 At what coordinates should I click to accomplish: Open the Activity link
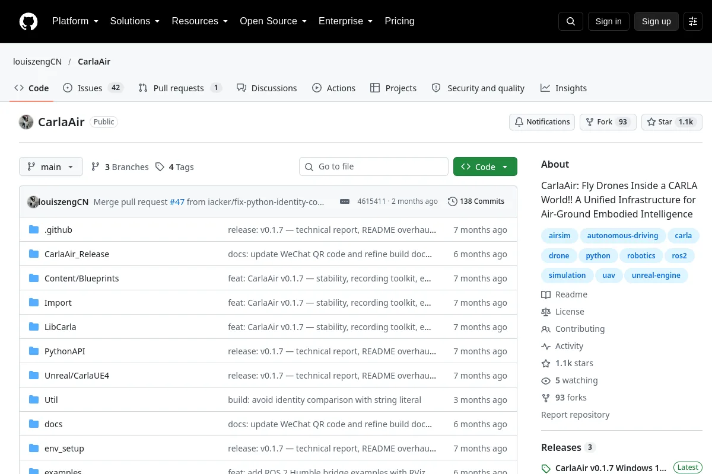point(562,346)
